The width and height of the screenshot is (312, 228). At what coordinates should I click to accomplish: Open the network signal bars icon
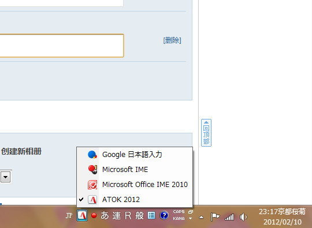pos(229,217)
